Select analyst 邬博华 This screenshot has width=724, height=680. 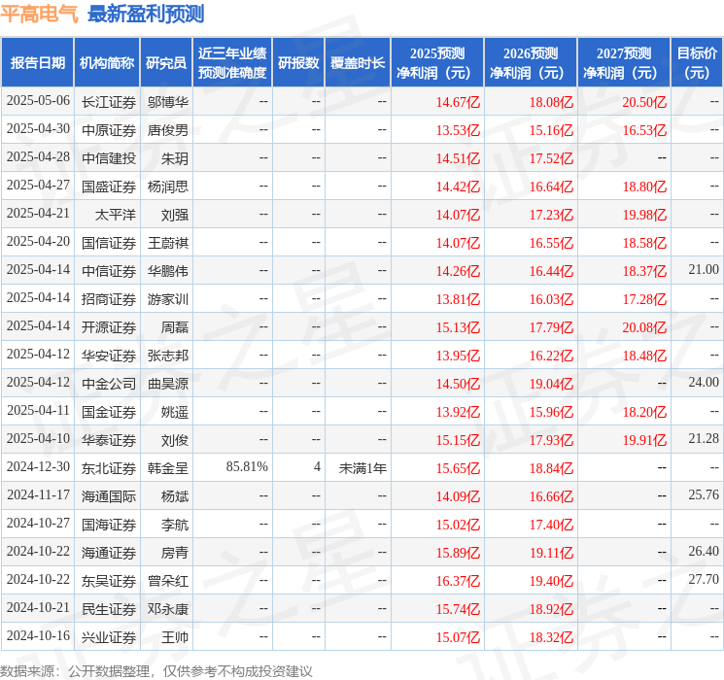click(167, 102)
